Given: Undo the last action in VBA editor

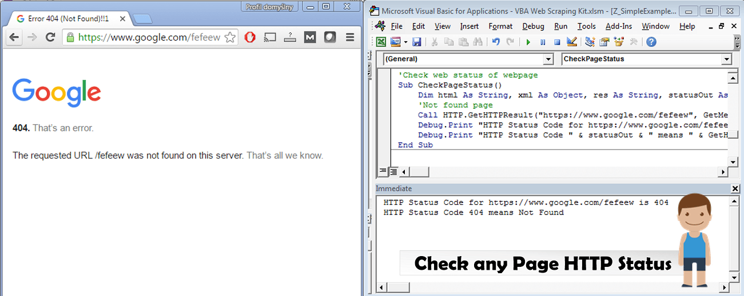Looking at the screenshot, I should click(x=496, y=42).
